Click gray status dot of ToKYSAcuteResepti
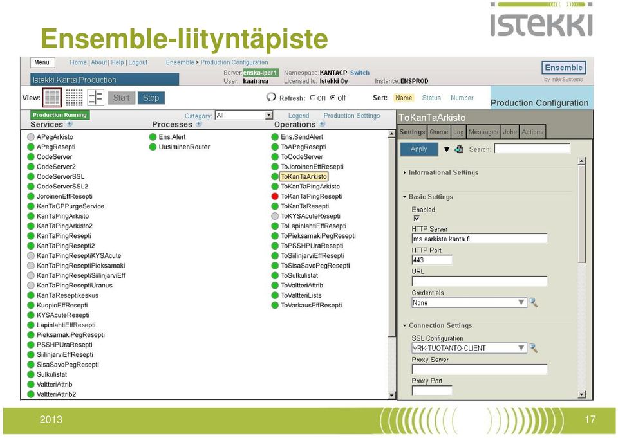This screenshot has height=438, width=618. [275, 216]
